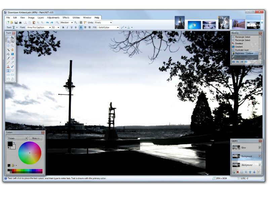The width and height of the screenshot is (269, 201).
Task: Open the Adjustments menu
Action: point(53,17)
